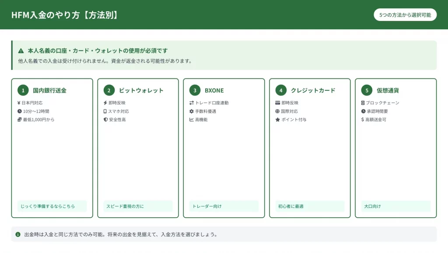This screenshot has width=448, height=253.
Task: Click the globe icon beside 国際対応
Action: pos(277,111)
